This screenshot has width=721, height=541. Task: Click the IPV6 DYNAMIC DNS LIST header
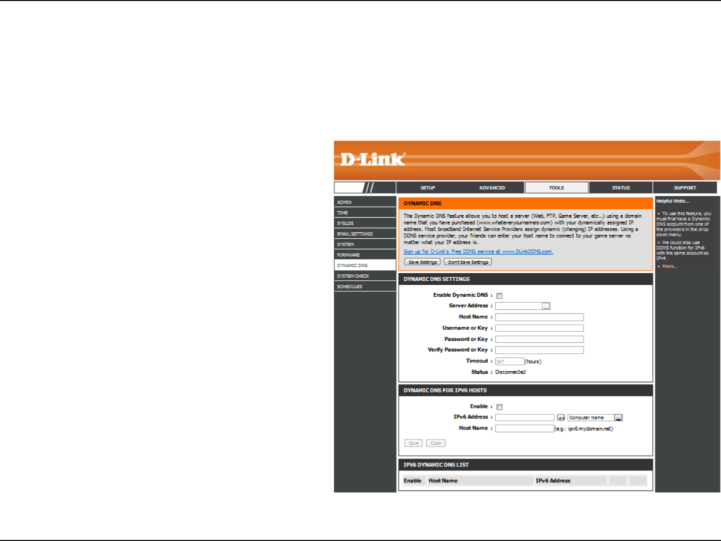coord(526,465)
